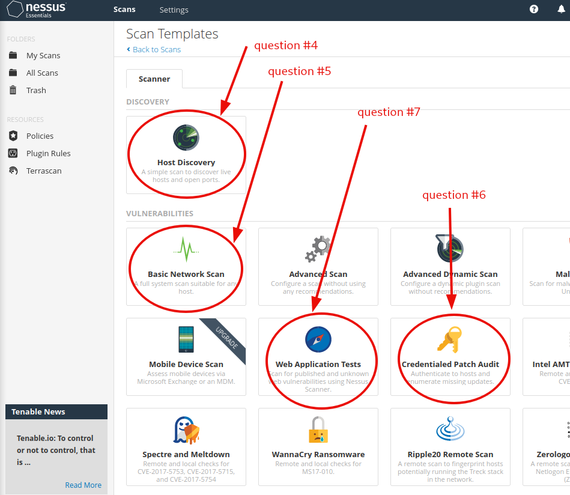Open the notifications bell icon
The width and height of the screenshot is (570, 495).
[x=561, y=10]
